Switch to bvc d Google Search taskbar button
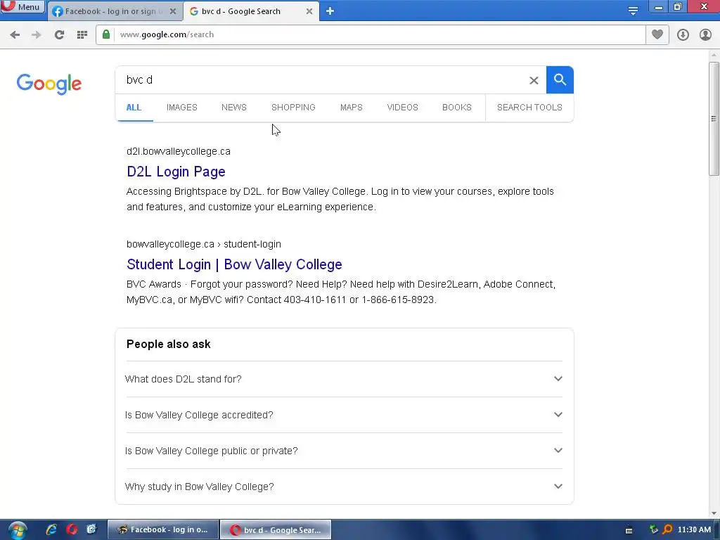The height and width of the screenshot is (540, 720). coord(276,530)
